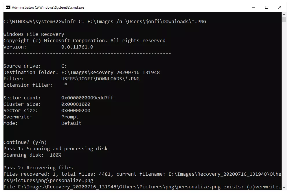Click the Mode value 'Default'

[x=71, y=123]
